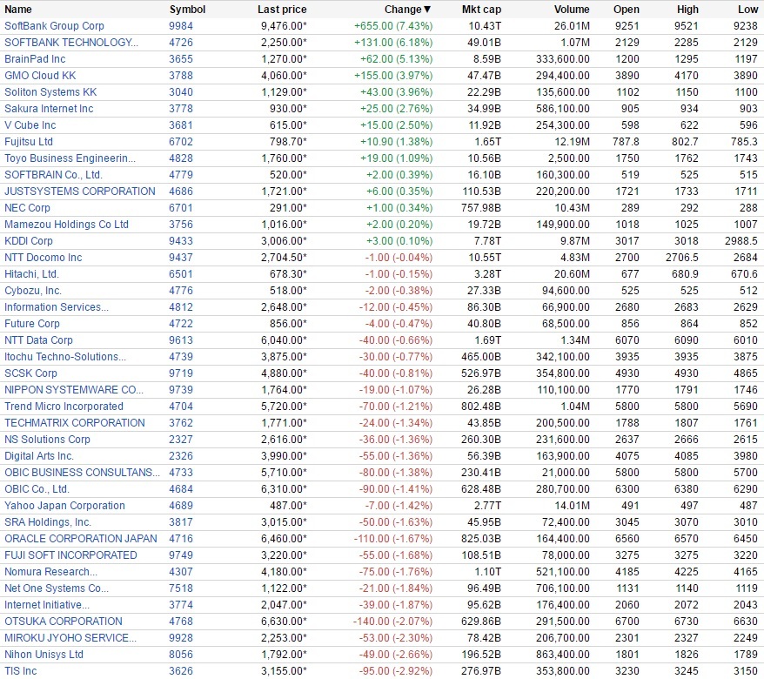
Task: Open the SoftBank Group Corp link
Action: pyautogui.click(x=54, y=26)
